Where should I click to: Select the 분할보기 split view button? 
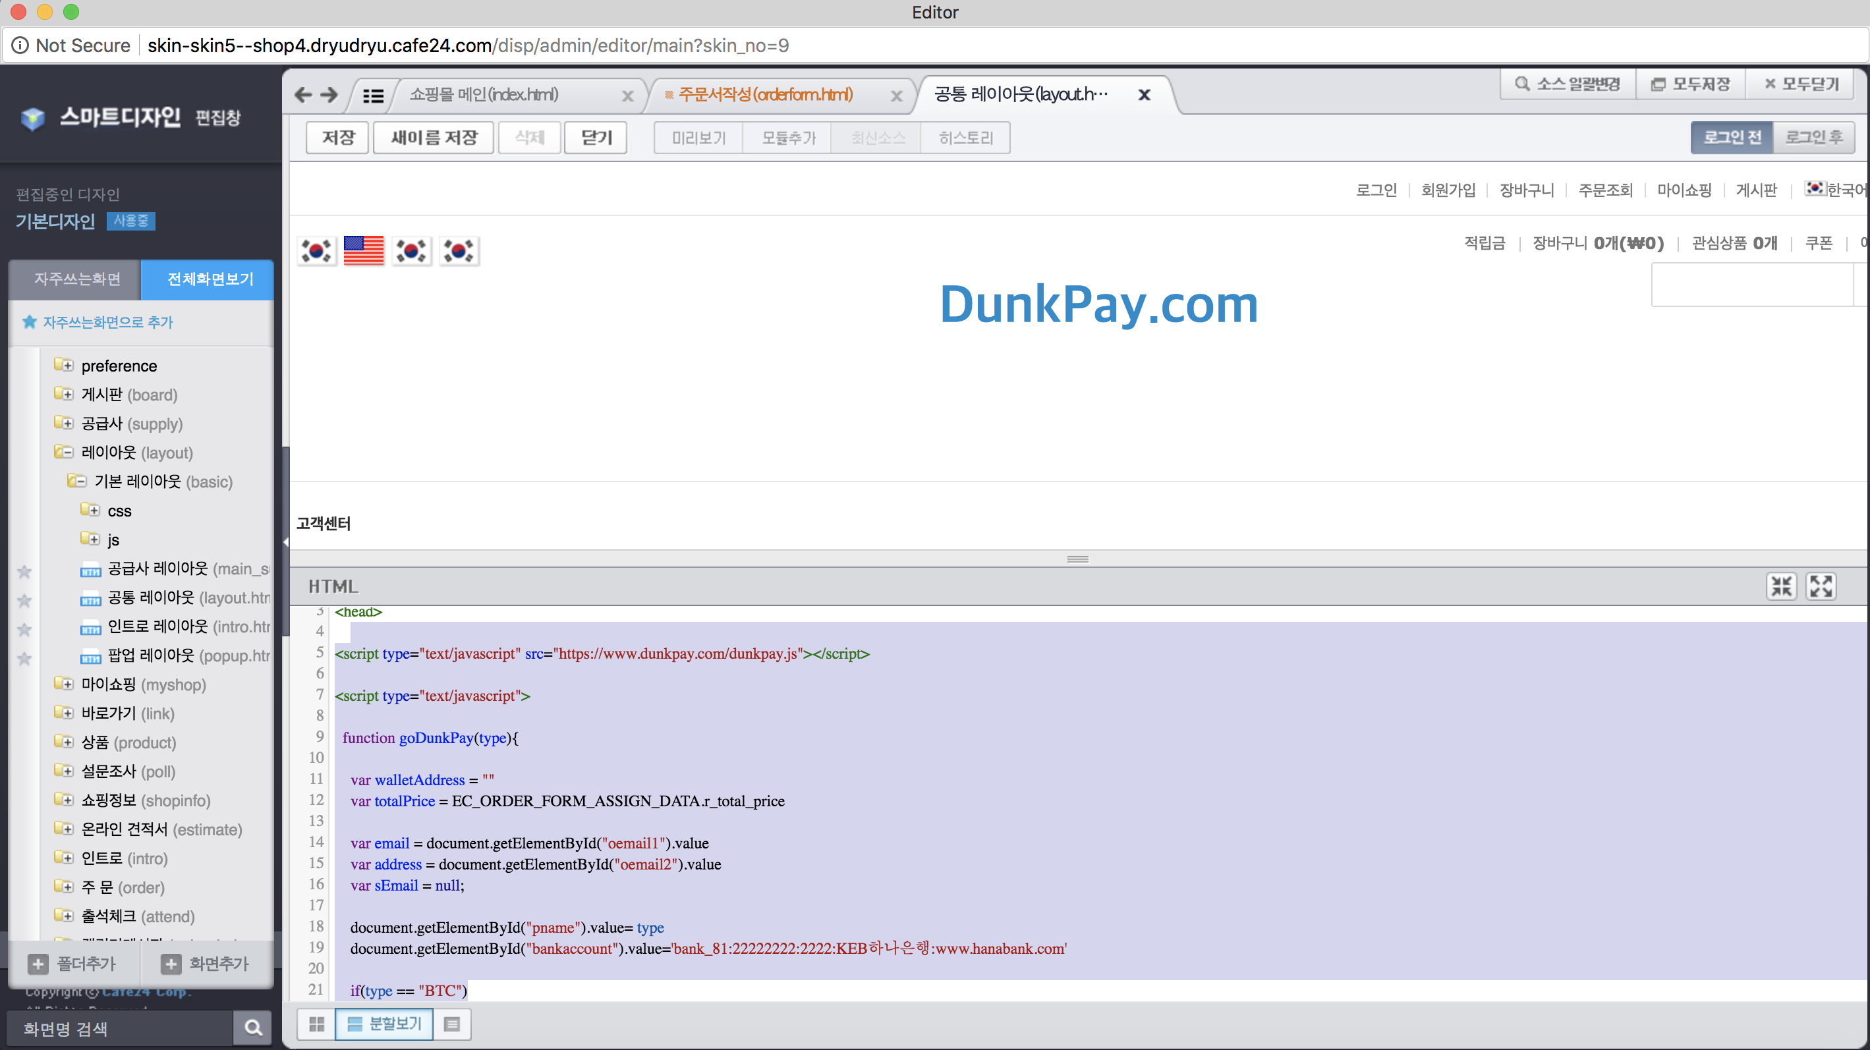[x=384, y=1024]
